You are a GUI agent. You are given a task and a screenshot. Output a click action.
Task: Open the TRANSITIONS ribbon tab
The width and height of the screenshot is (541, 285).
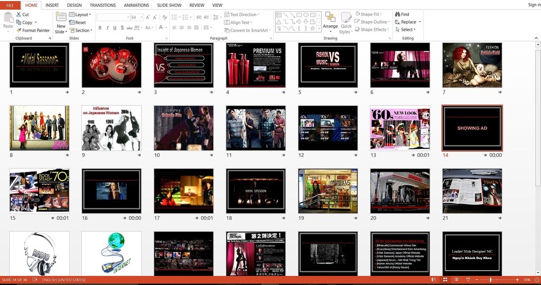(102, 5)
